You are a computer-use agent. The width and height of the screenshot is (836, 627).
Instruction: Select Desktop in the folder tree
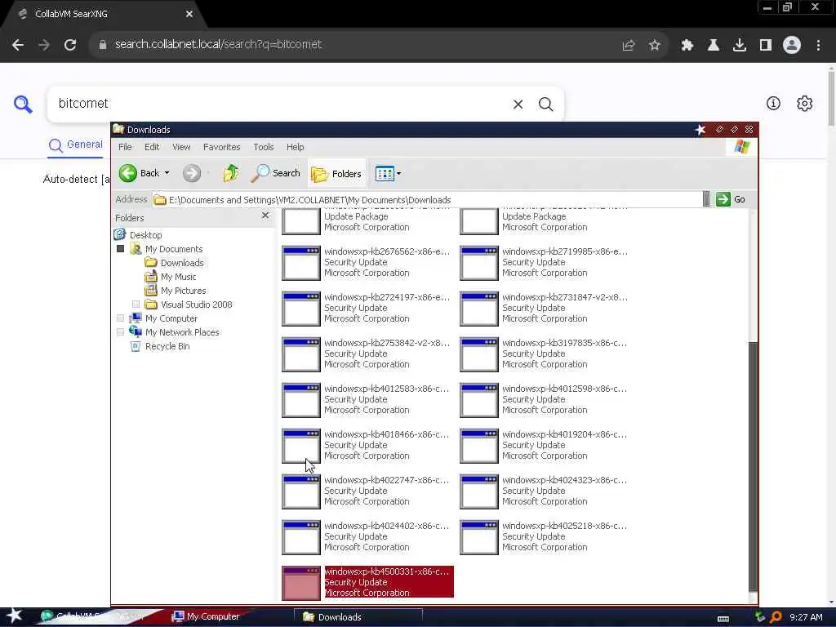pos(145,235)
